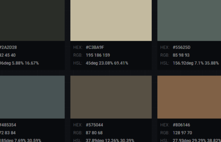
Task: Click the 185deg 7.69% 30.59% text
Action: pyautogui.click(x=21, y=140)
